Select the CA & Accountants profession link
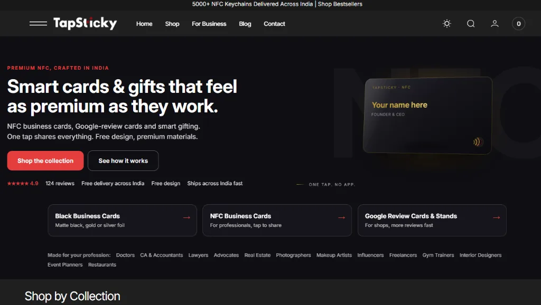Viewport: 541px width, 305px height. click(162, 255)
